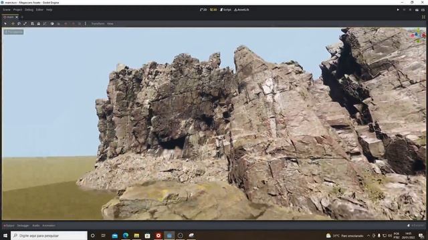The height and width of the screenshot is (240, 428).
Task: Activate the Rotate mode tool
Action: pyautogui.click(x=19, y=24)
